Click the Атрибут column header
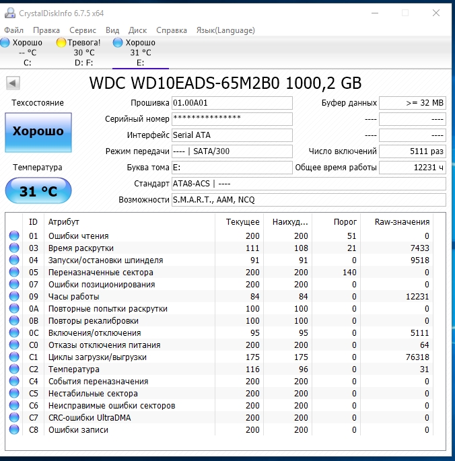455x461 pixels. point(64,221)
